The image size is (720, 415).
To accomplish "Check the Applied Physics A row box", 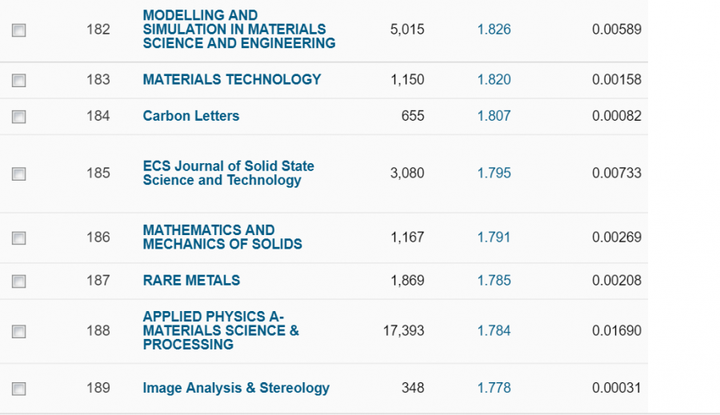I will (x=19, y=331).
